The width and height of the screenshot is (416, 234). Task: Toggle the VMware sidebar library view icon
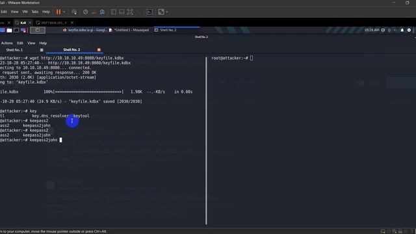(113, 12)
